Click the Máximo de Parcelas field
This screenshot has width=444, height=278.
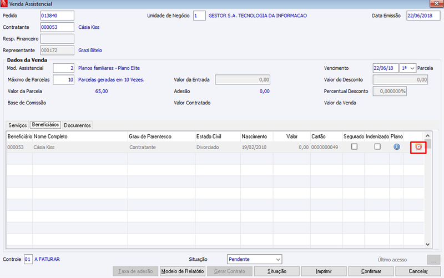pyautogui.click(x=63, y=80)
